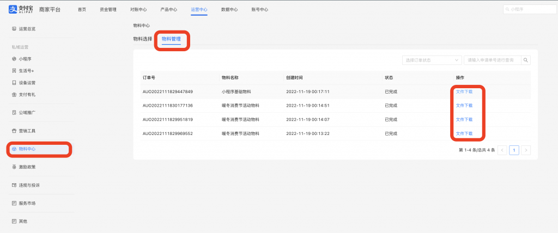The image size is (558, 233).
Task: Click the 物料中心 sidebar icon
Action: click(x=14, y=149)
